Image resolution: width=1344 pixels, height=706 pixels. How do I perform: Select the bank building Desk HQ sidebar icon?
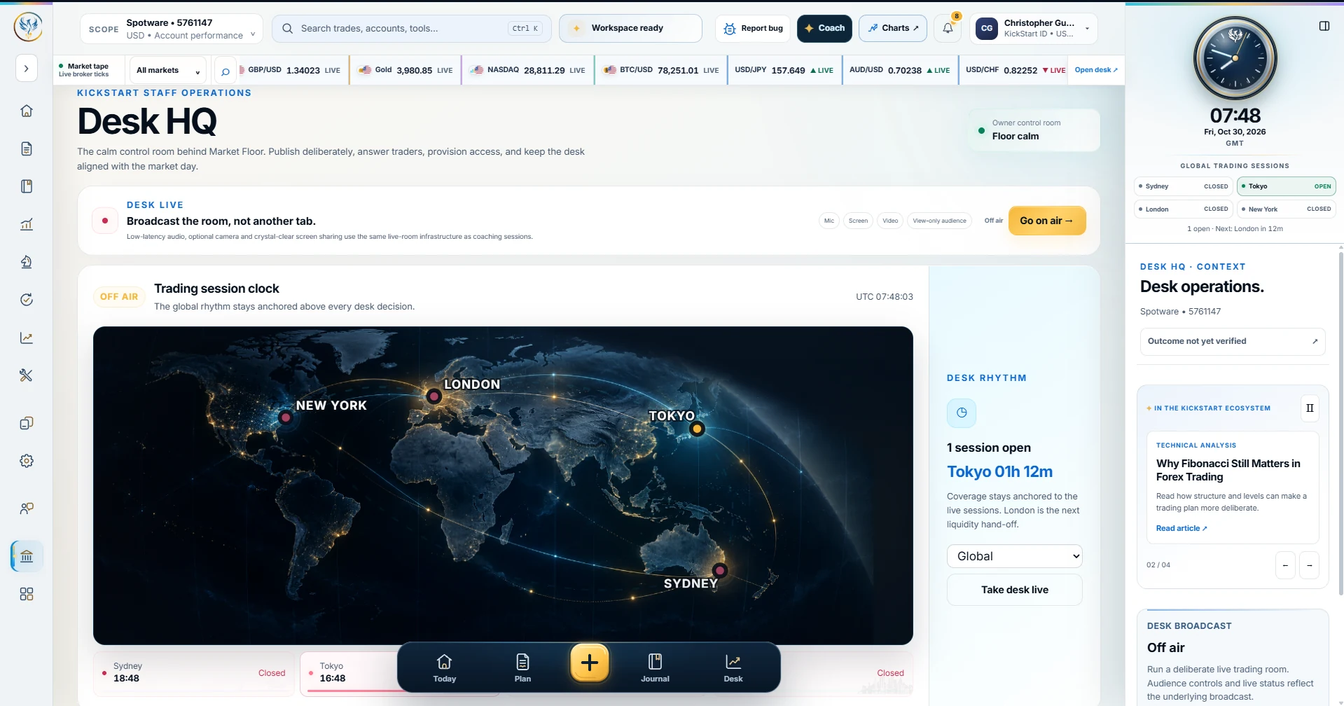(27, 556)
